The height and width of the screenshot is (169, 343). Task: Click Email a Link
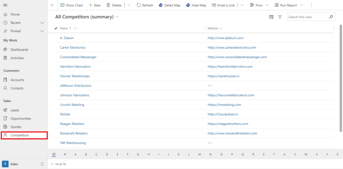point(224,5)
